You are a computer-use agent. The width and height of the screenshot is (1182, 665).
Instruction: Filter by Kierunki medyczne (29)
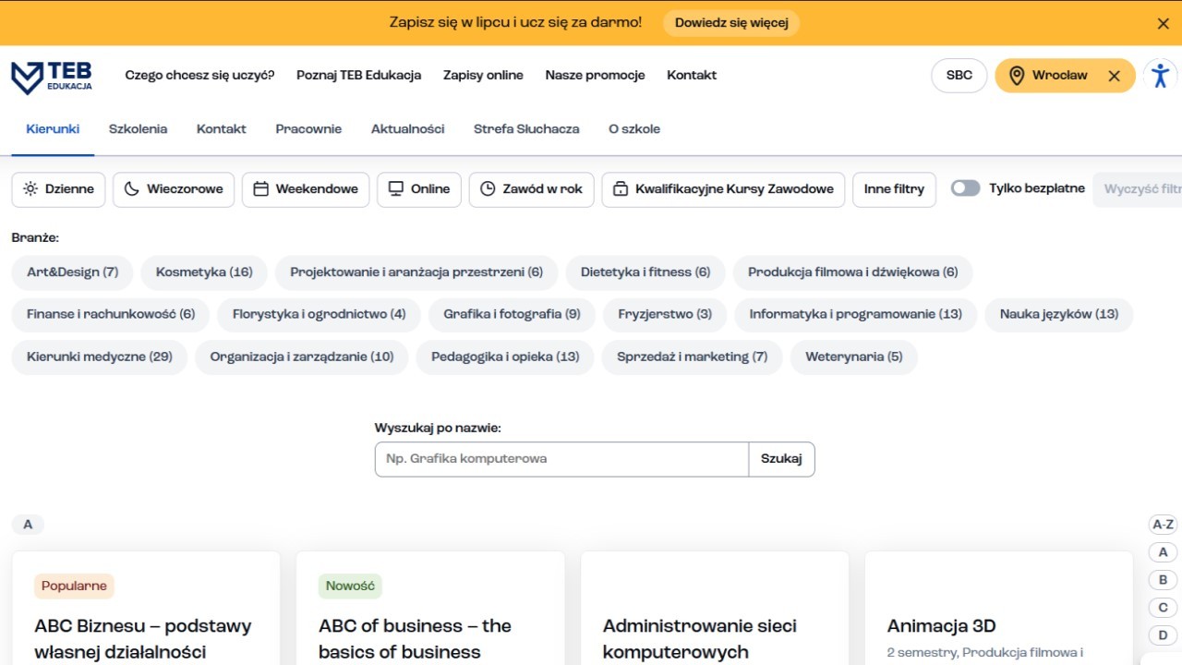[100, 357]
